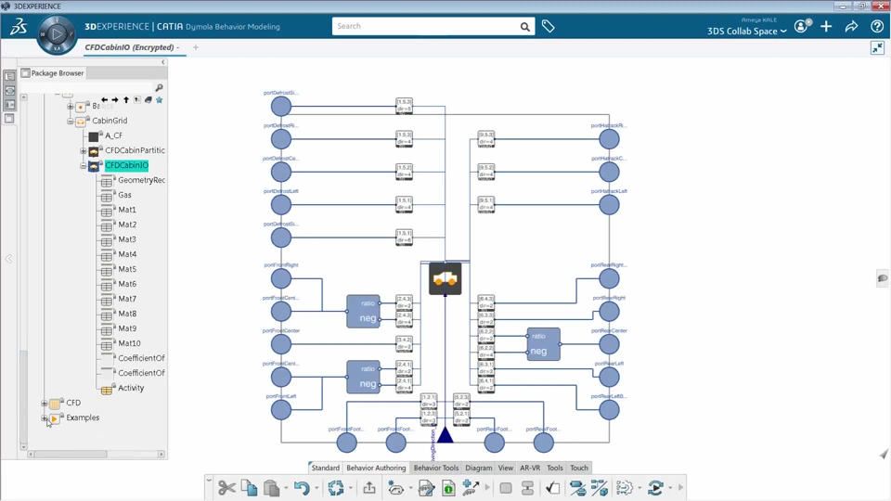Open the user profile icon

click(802, 26)
